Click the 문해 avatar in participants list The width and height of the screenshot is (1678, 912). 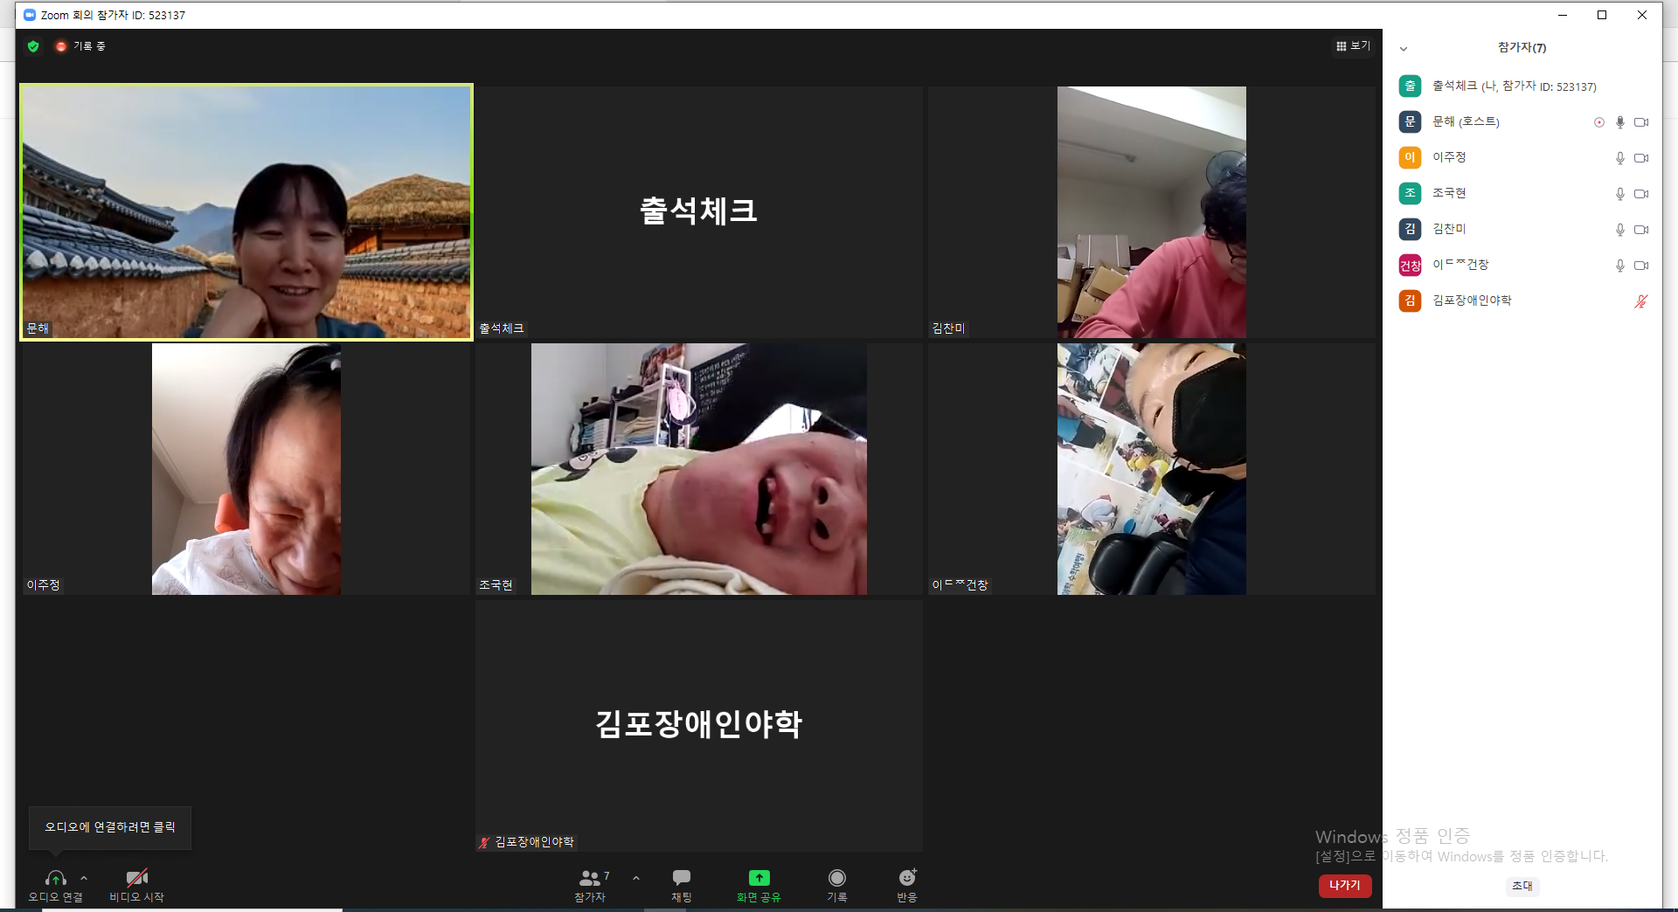(x=1410, y=121)
